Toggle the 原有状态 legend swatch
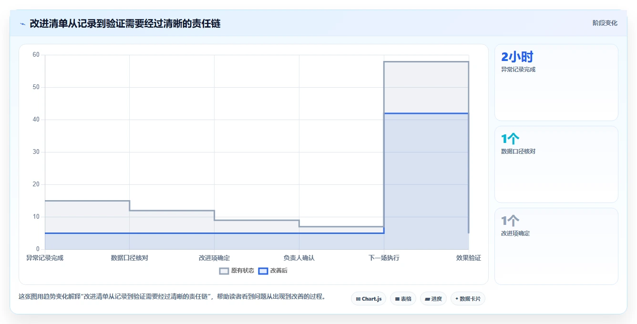This screenshot has height=324, width=637. point(224,271)
